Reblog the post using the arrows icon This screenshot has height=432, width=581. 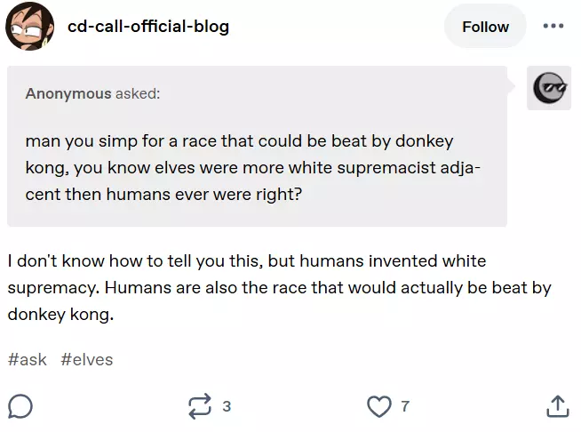200,406
